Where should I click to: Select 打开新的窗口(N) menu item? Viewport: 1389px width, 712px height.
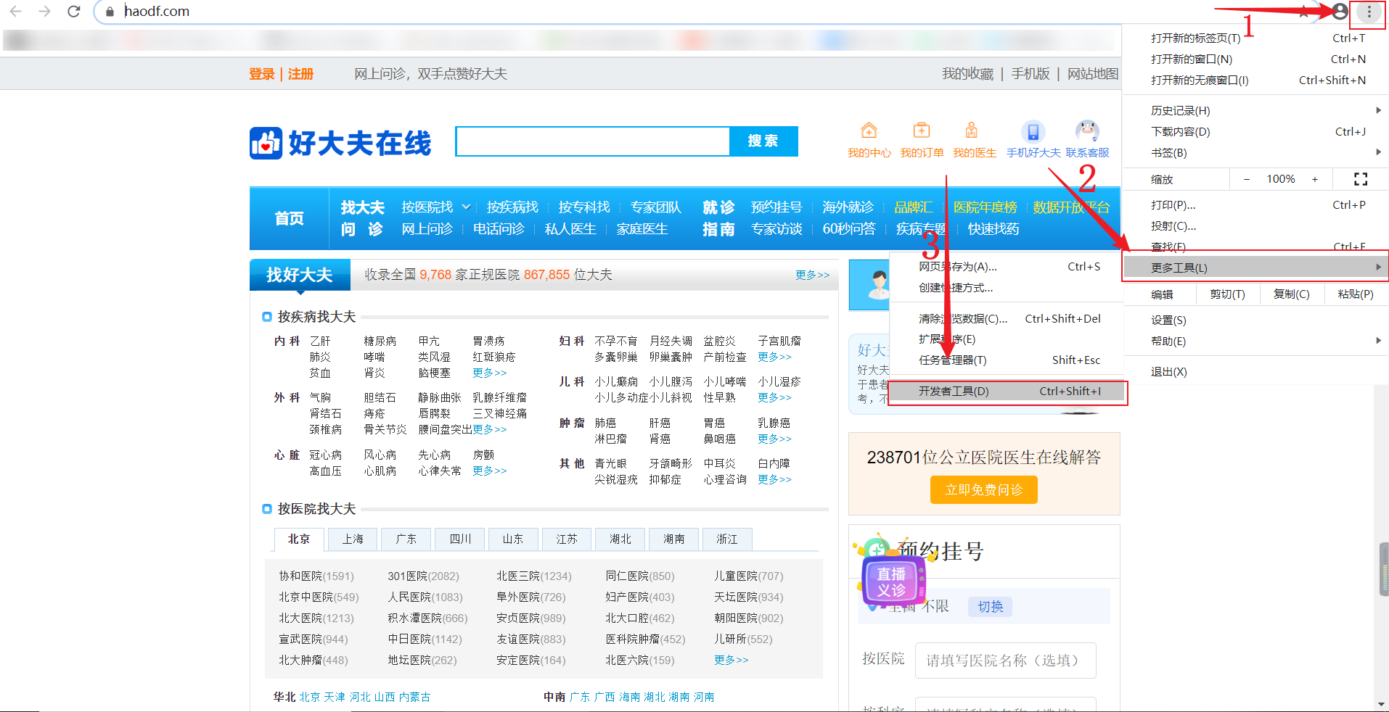coord(1256,59)
